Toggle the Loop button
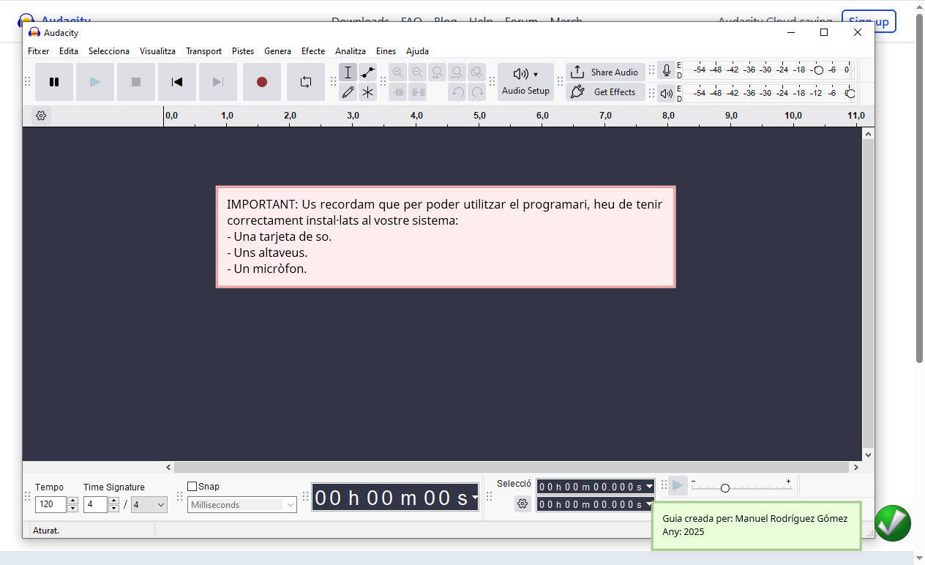The image size is (925, 565). [306, 82]
